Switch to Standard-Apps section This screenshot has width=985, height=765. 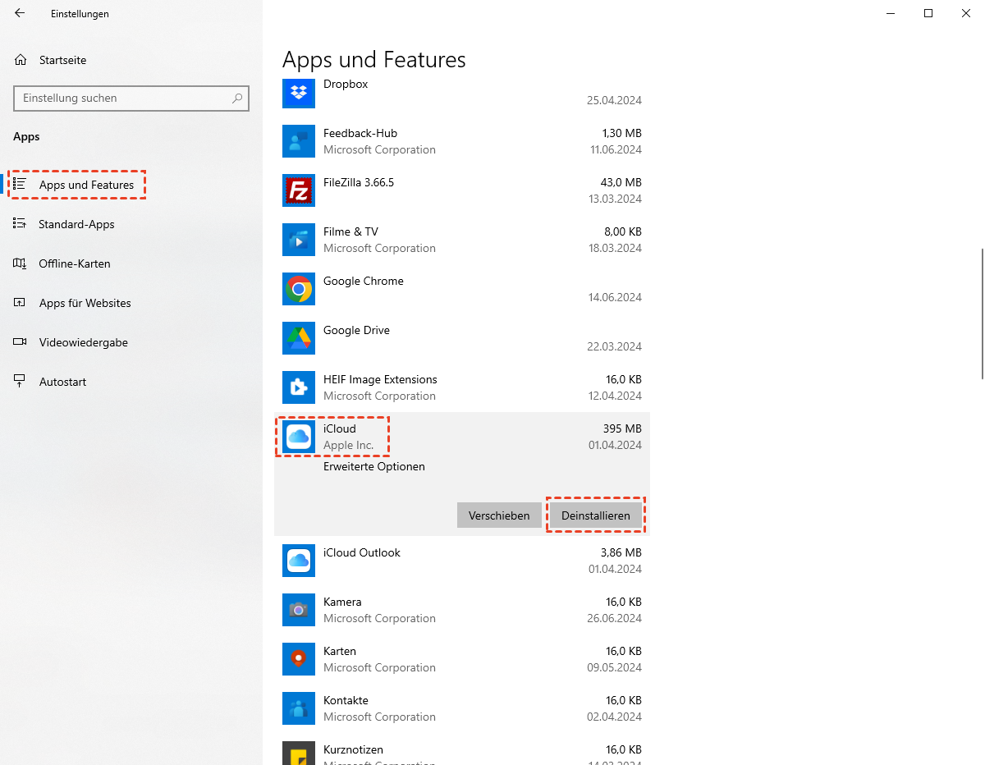click(76, 224)
